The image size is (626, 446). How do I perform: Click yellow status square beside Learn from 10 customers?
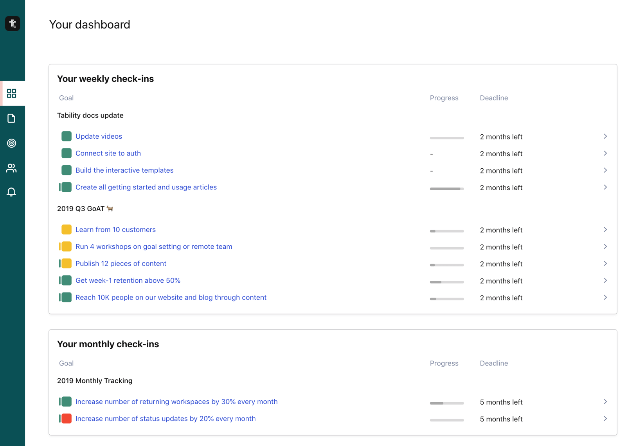(67, 230)
